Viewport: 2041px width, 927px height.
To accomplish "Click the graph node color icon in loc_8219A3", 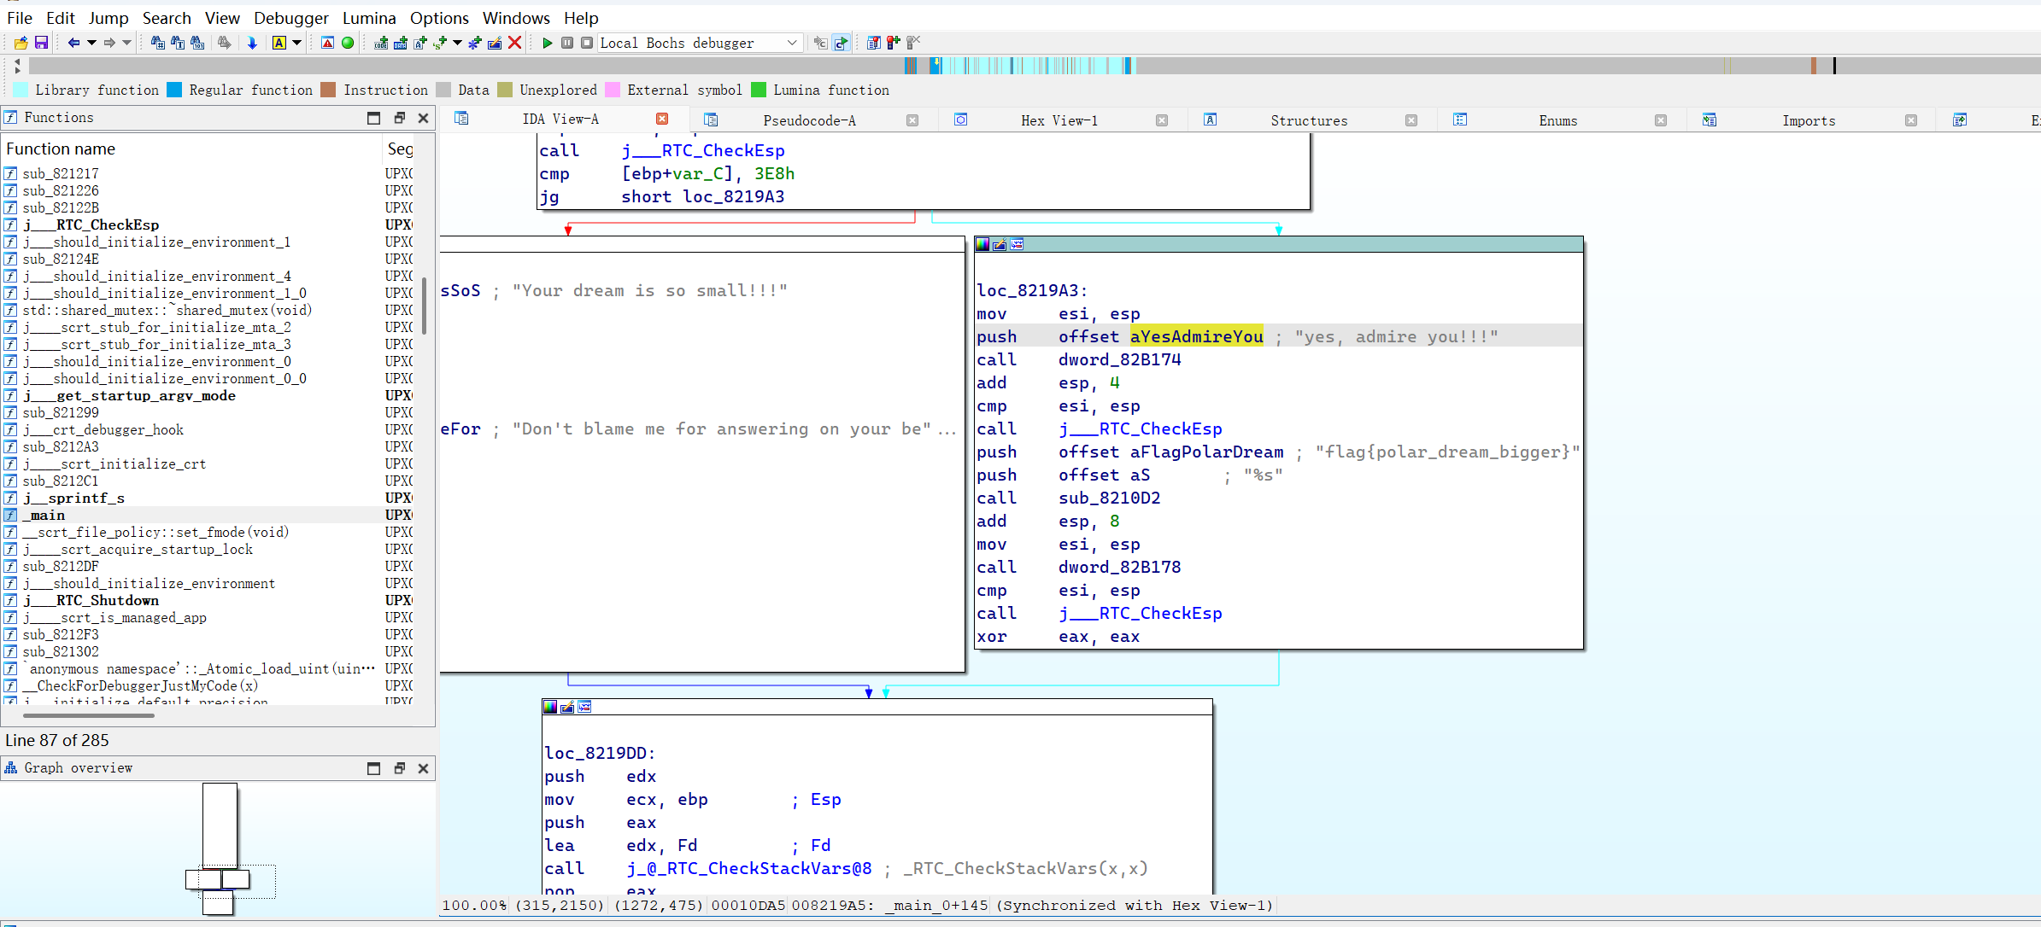I will coord(982,244).
